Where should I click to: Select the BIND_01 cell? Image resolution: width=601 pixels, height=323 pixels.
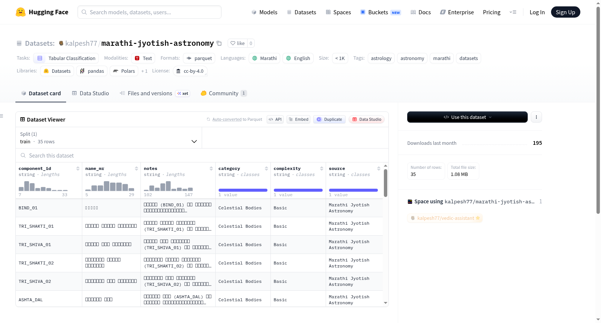(x=49, y=208)
